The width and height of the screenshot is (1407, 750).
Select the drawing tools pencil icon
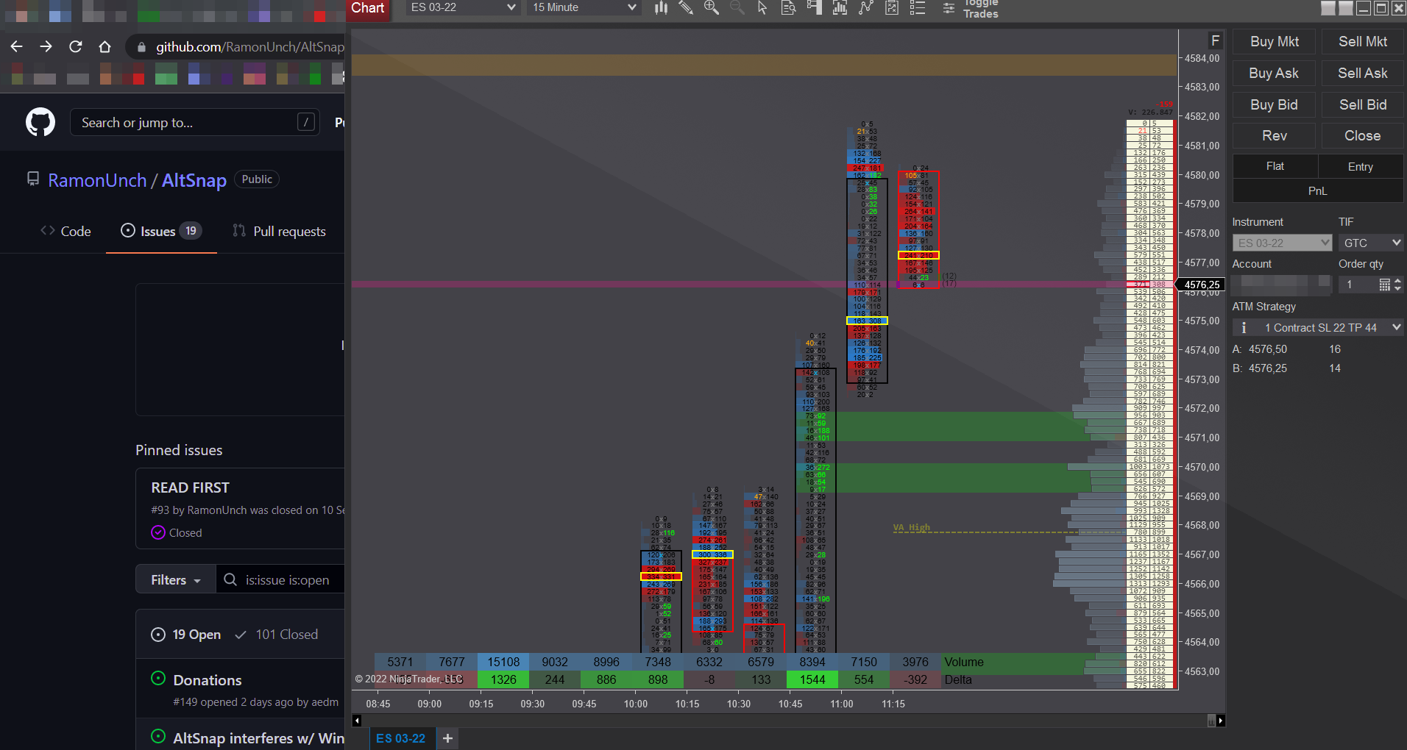pos(686,7)
